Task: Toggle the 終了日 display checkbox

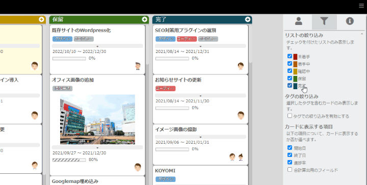Action: [x=290, y=155]
